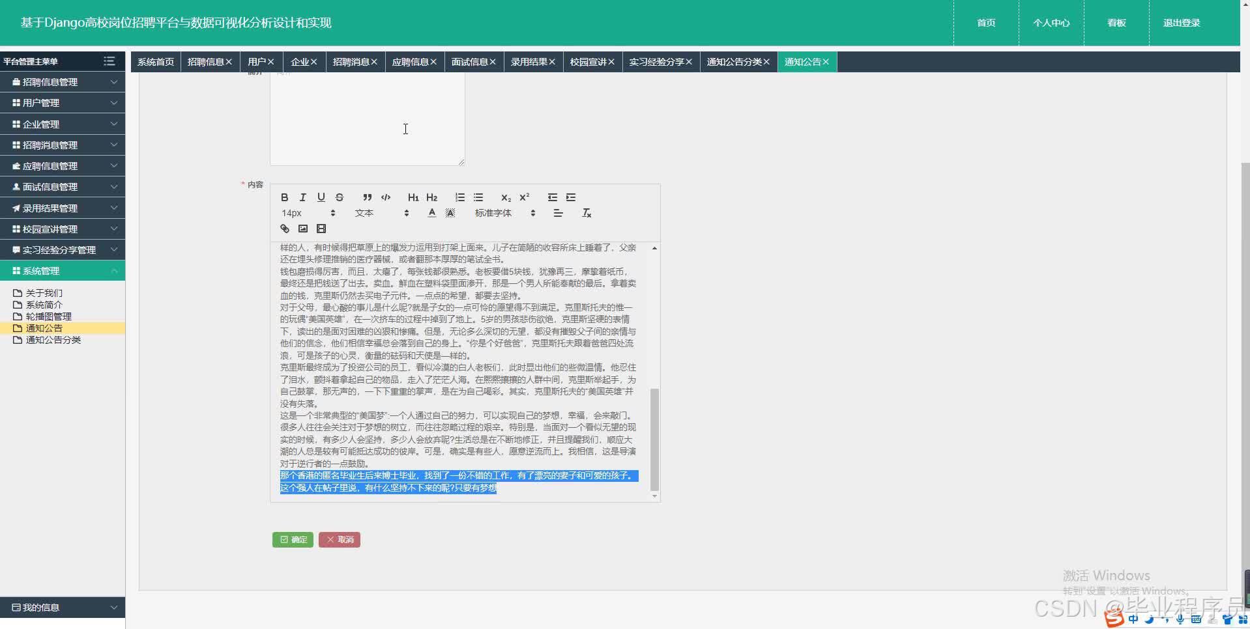
Task: Open the 标准字体 font family dropdown
Action: point(505,213)
